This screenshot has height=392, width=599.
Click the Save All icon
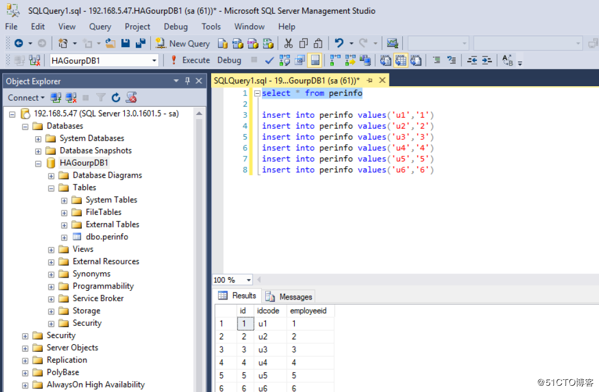point(140,44)
